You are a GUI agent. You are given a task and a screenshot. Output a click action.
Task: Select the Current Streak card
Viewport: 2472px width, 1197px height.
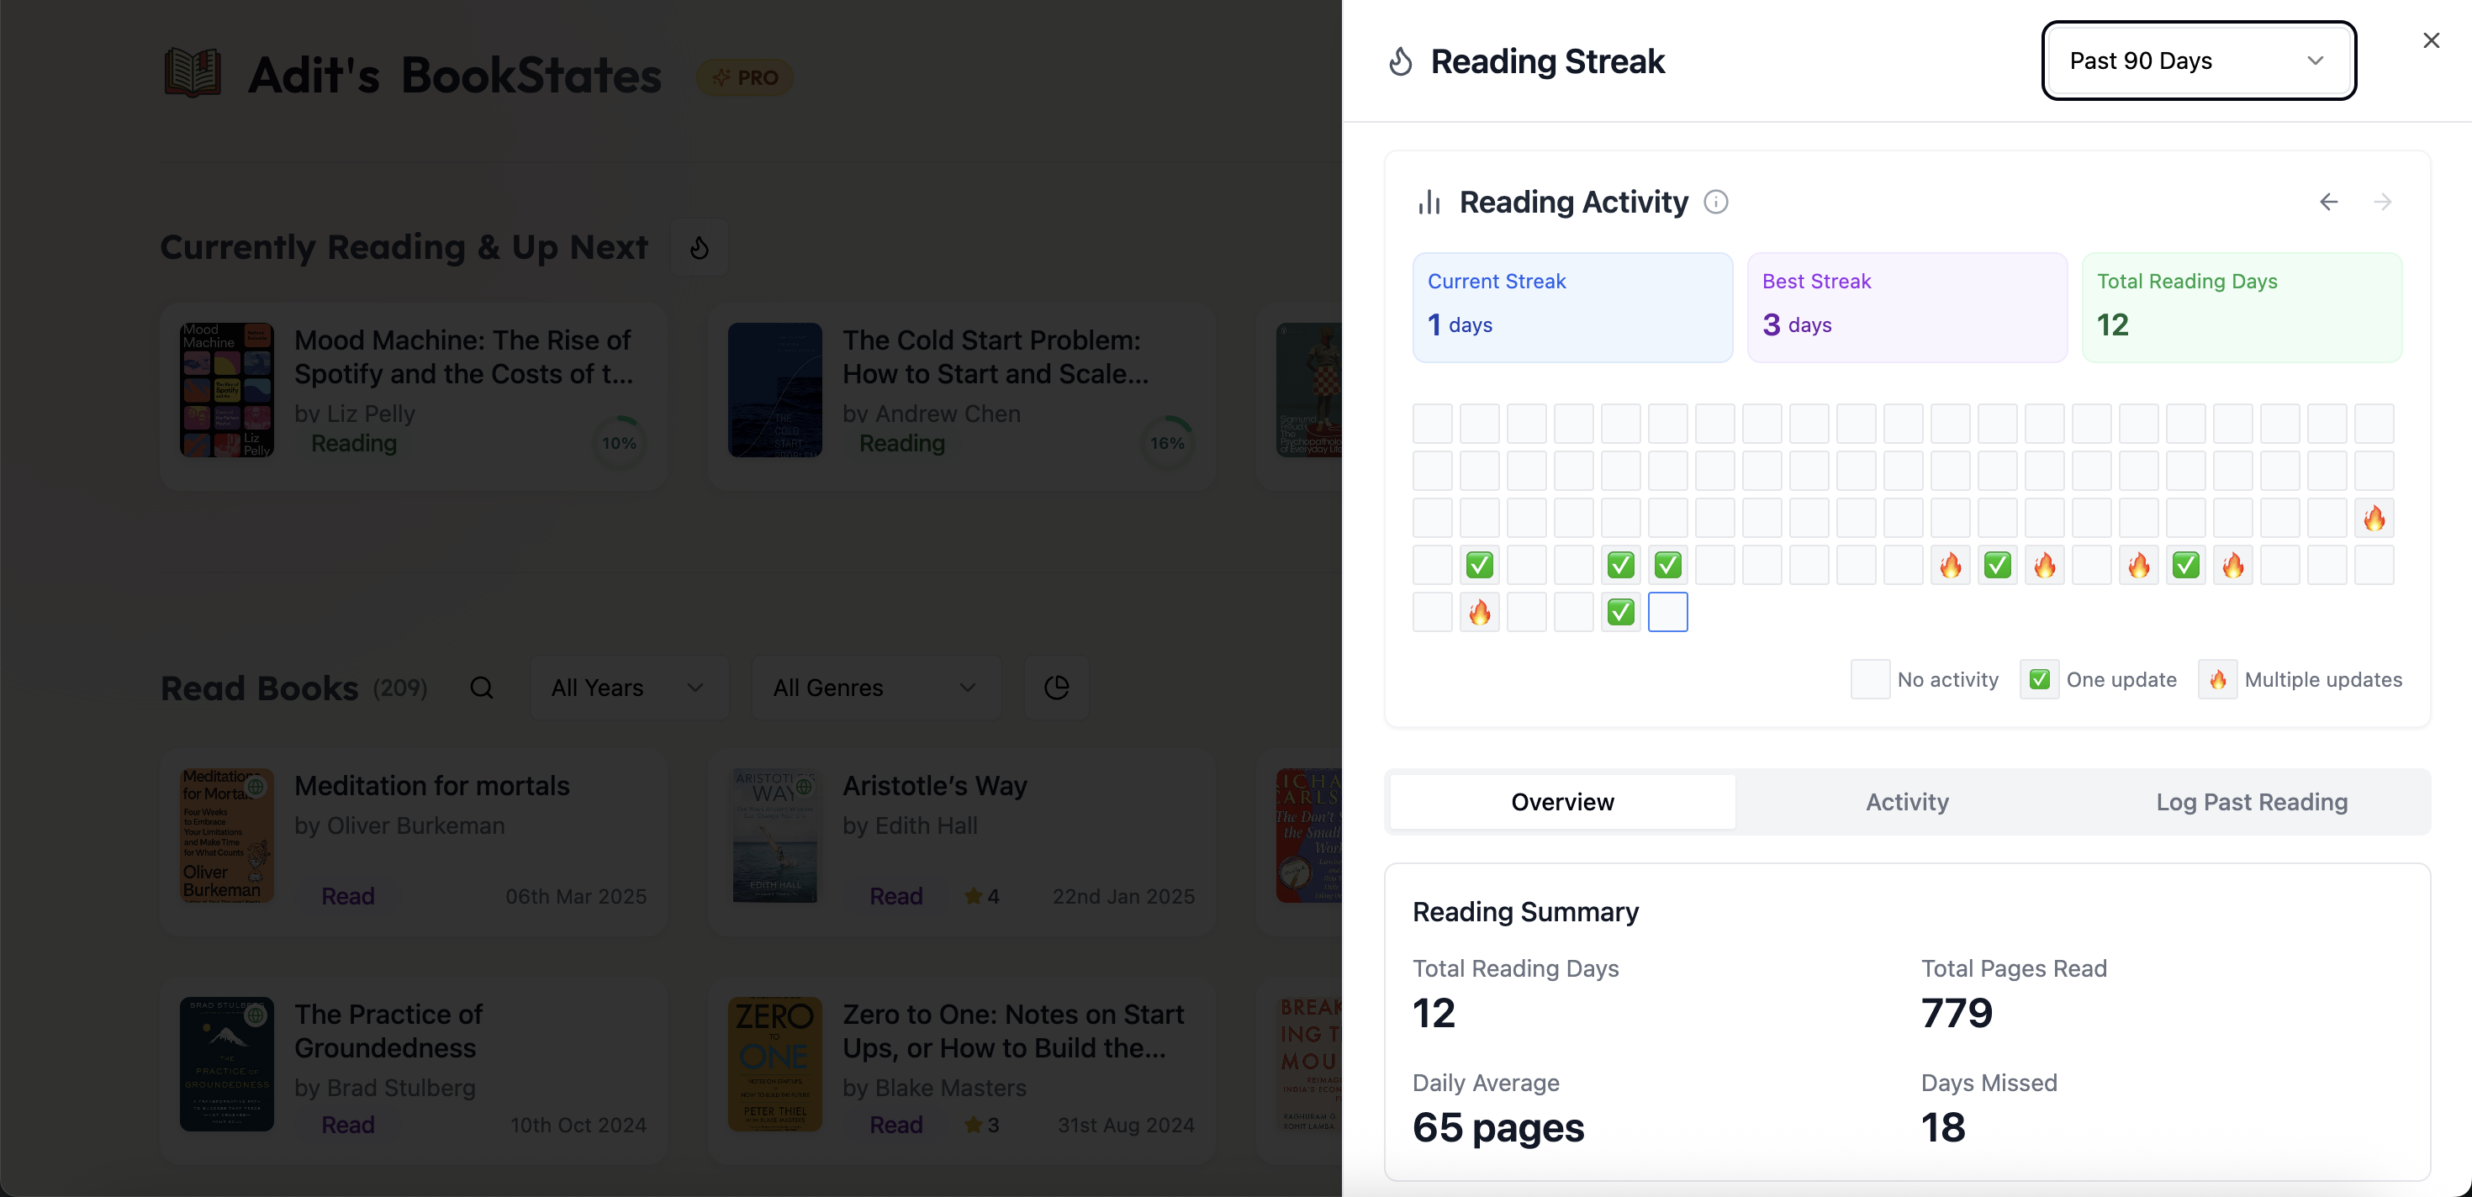[x=1573, y=307]
